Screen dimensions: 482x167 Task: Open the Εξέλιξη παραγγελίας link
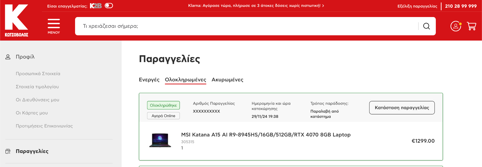pyautogui.click(x=417, y=6)
